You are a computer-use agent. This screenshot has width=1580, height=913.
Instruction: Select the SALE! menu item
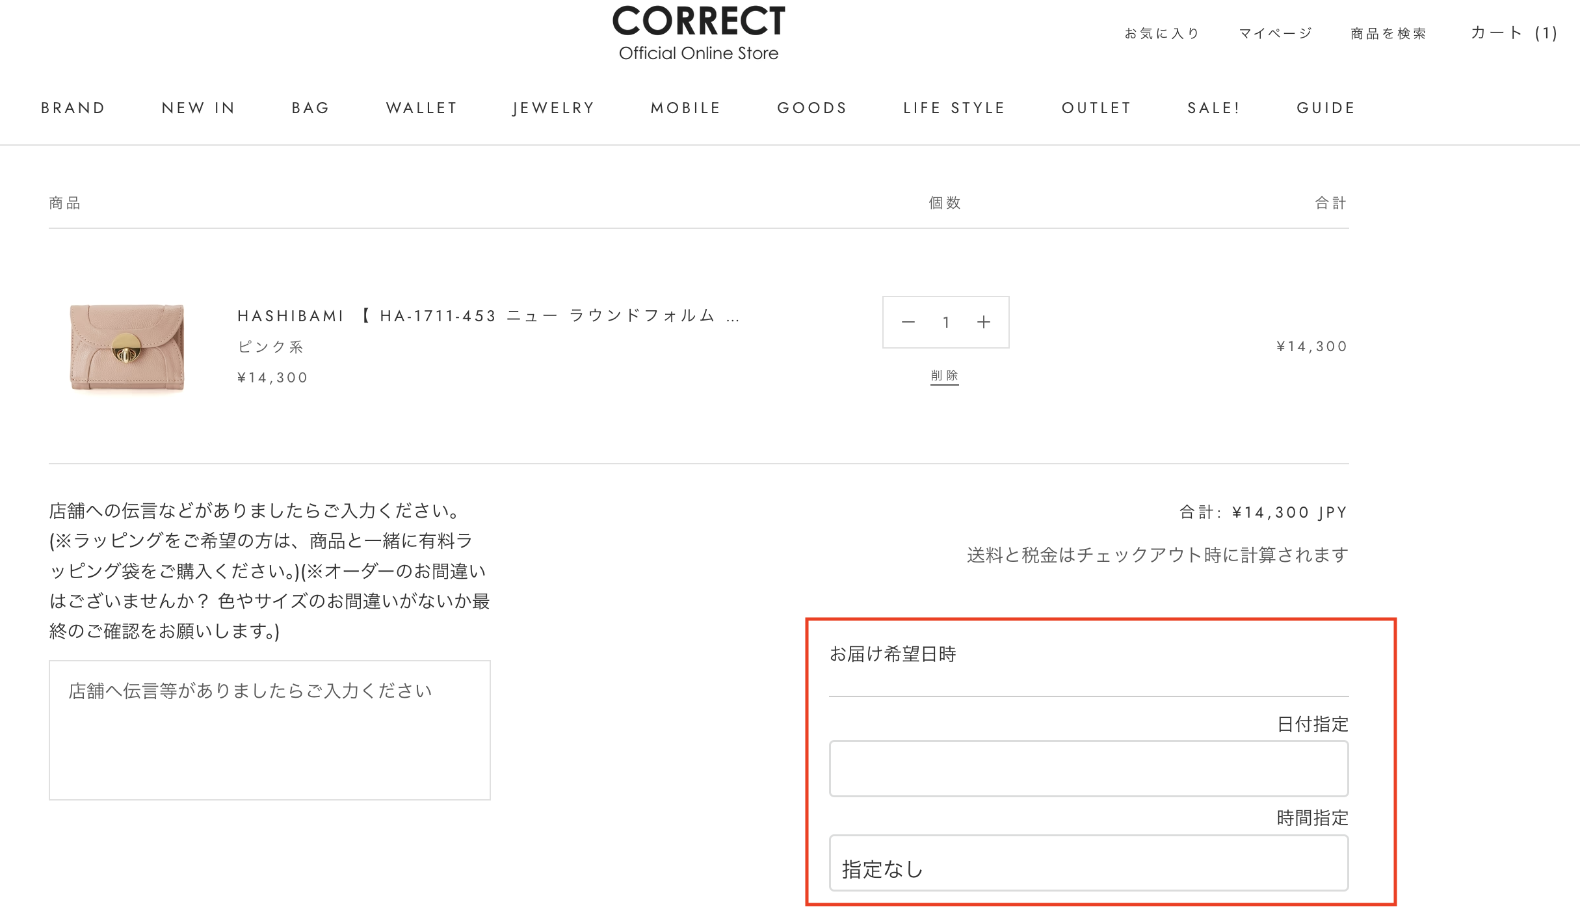pyautogui.click(x=1214, y=108)
